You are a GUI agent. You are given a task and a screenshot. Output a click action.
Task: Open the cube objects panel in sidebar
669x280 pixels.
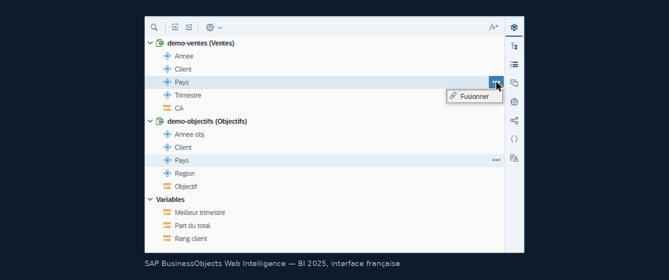pyautogui.click(x=514, y=27)
